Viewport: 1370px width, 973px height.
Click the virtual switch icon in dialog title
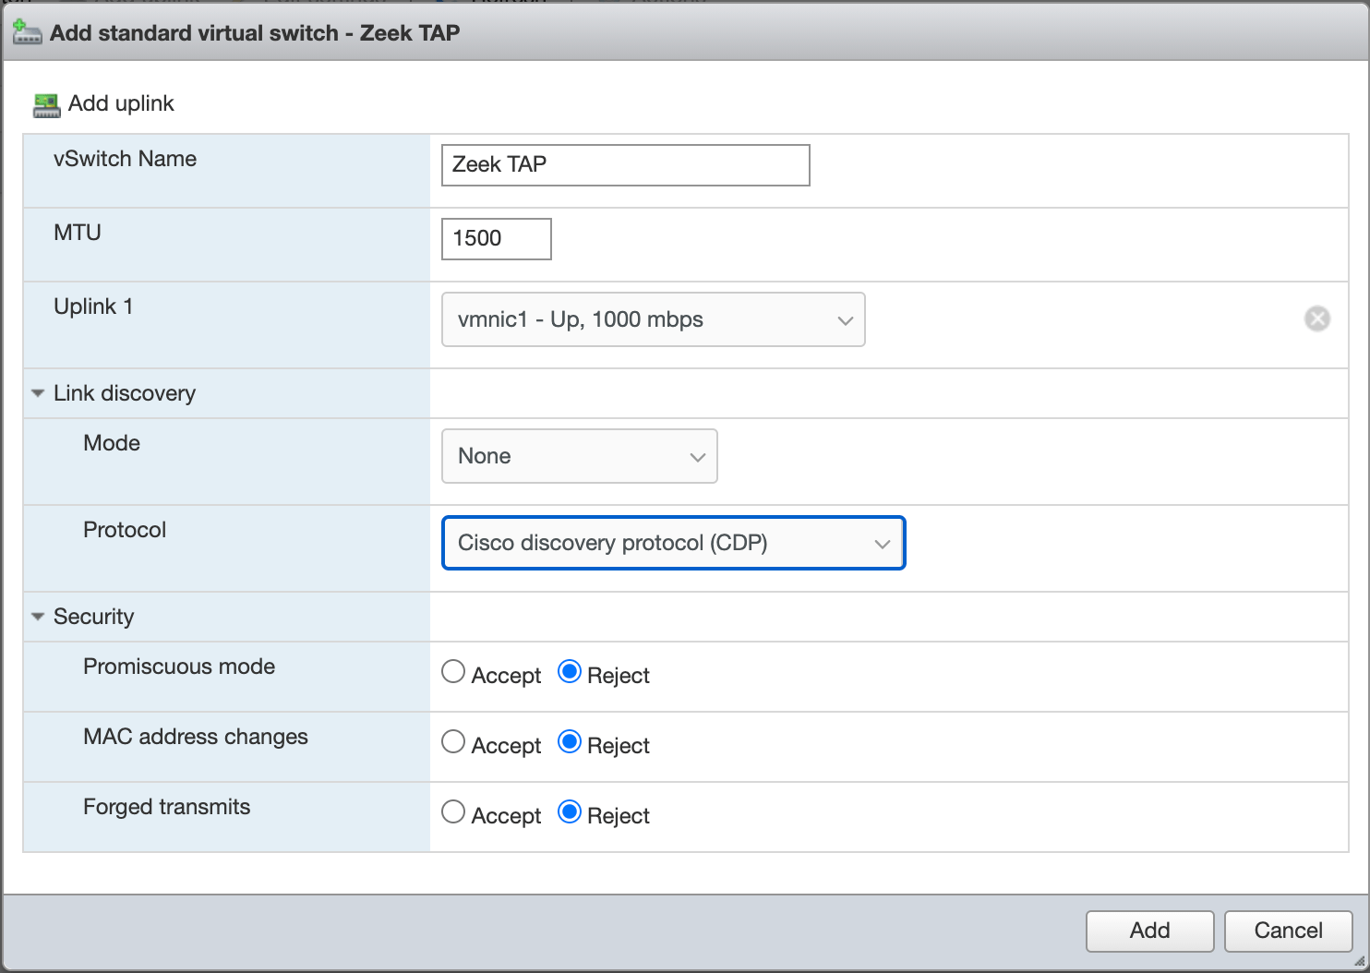[x=27, y=32]
